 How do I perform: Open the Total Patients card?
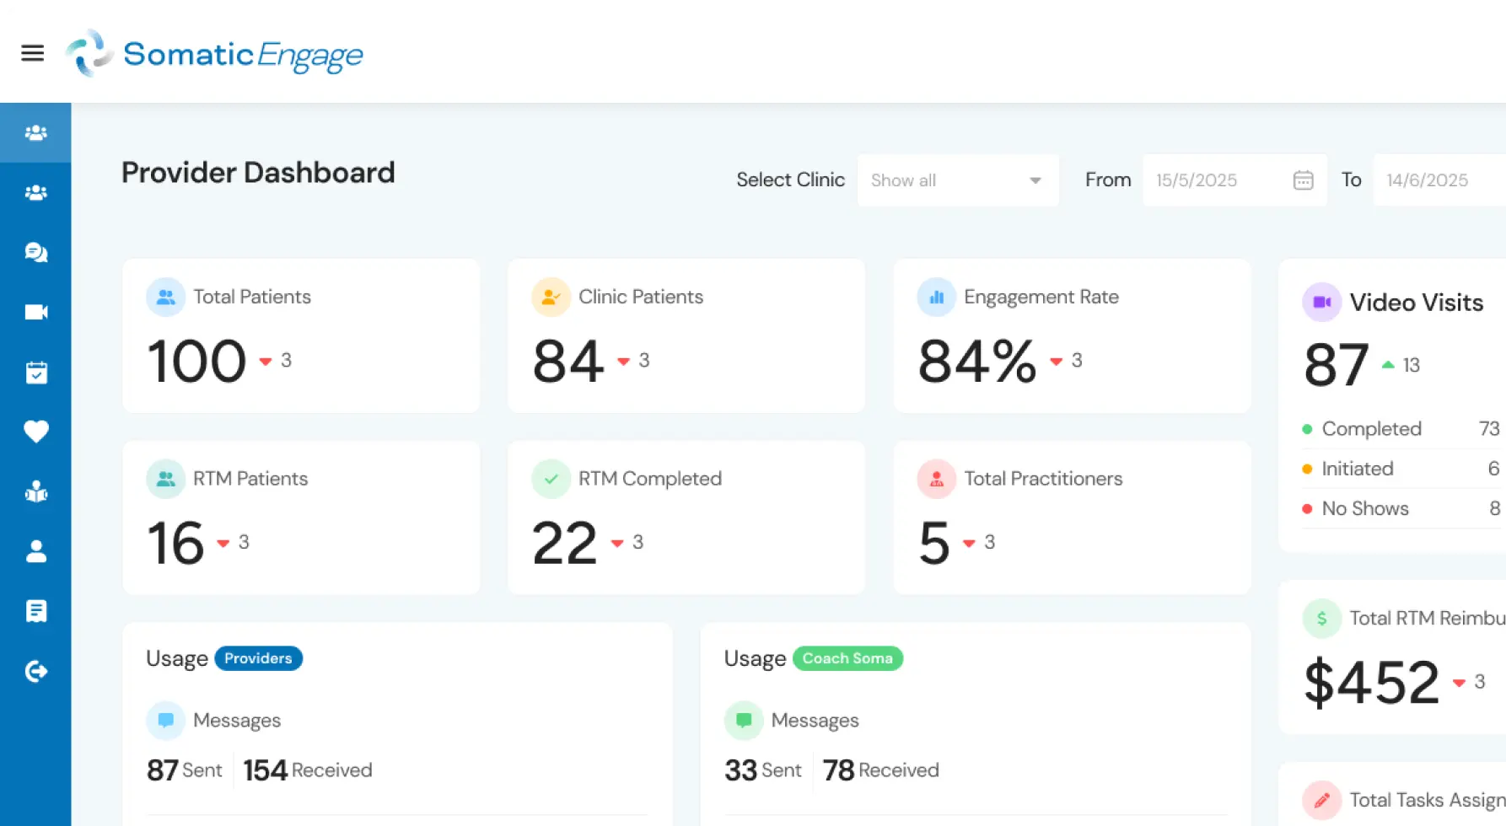[301, 335]
